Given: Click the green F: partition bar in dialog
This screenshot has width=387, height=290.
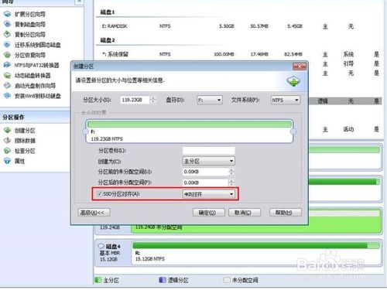Looking at the screenshot, I should [190, 125].
